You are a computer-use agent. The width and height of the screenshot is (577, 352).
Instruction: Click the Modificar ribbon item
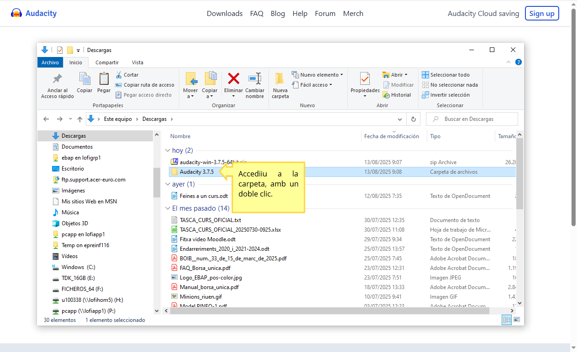pyautogui.click(x=398, y=85)
